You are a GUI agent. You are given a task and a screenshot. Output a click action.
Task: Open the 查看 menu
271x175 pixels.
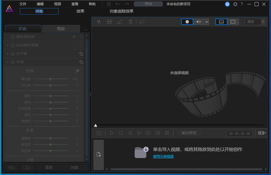(75, 4)
